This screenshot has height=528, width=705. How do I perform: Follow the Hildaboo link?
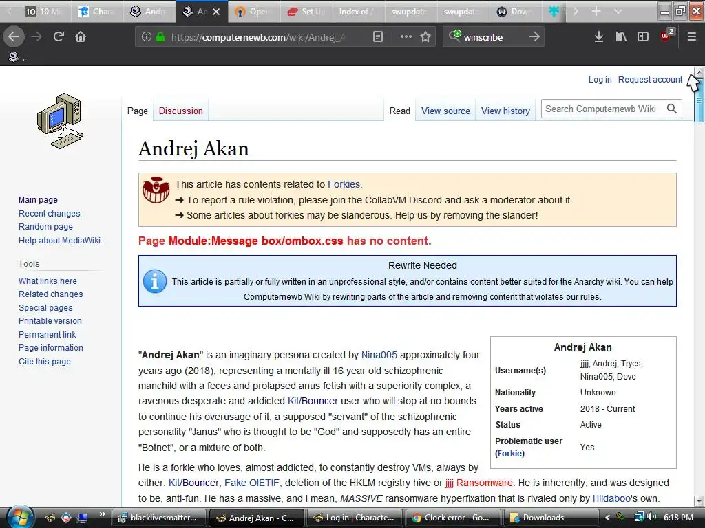611,498
